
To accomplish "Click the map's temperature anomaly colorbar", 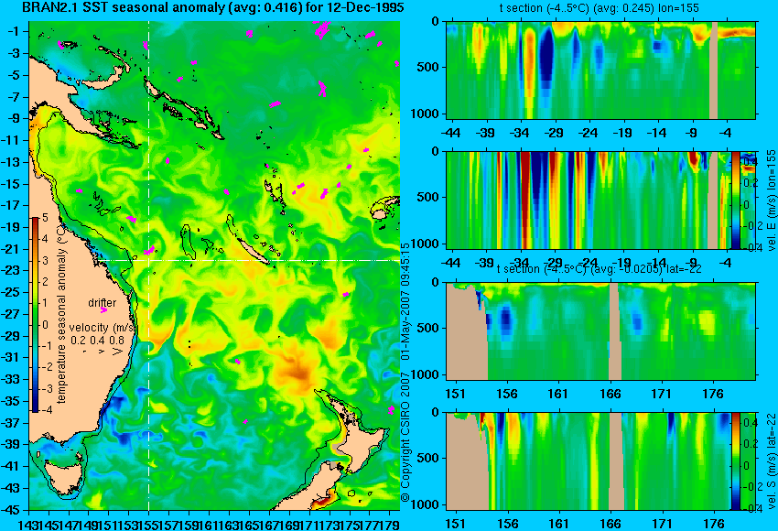I will point(35,314).
